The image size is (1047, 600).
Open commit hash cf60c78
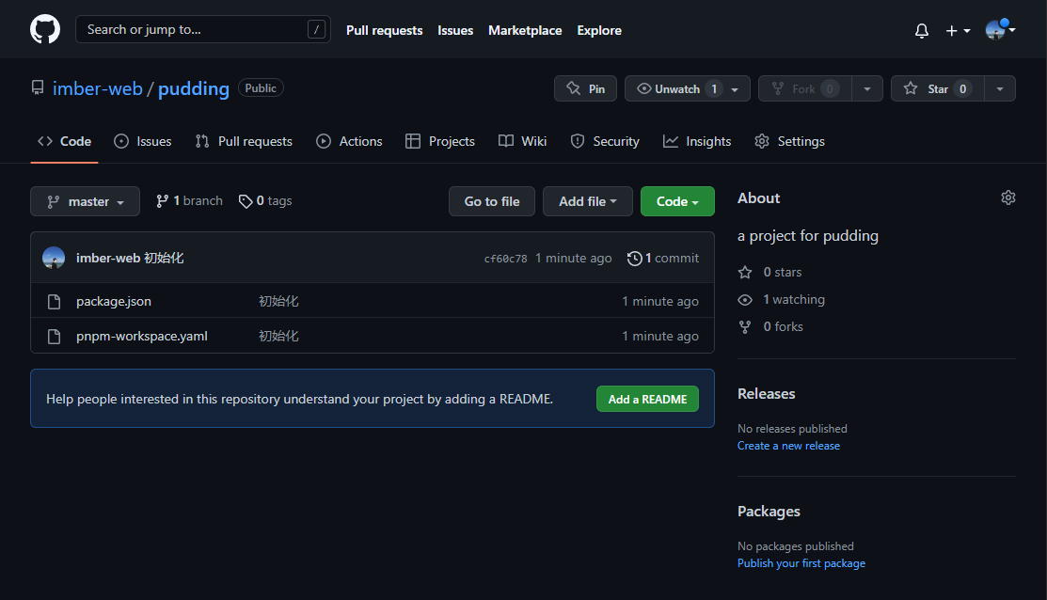[x=505, y=259]
